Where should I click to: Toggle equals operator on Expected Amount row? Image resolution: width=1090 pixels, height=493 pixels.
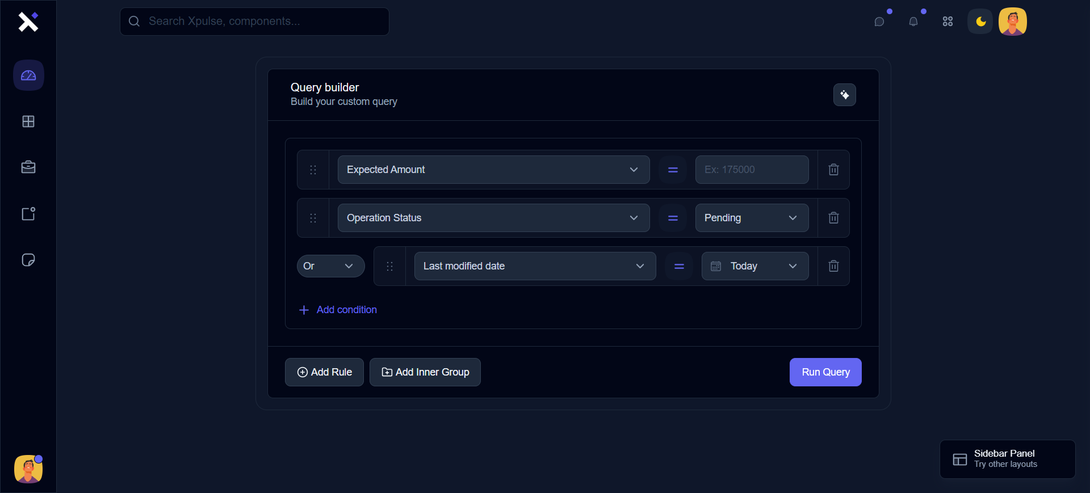673,170
